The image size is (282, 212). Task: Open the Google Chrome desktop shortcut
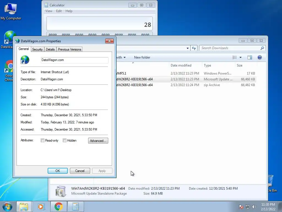coord(9,71)
